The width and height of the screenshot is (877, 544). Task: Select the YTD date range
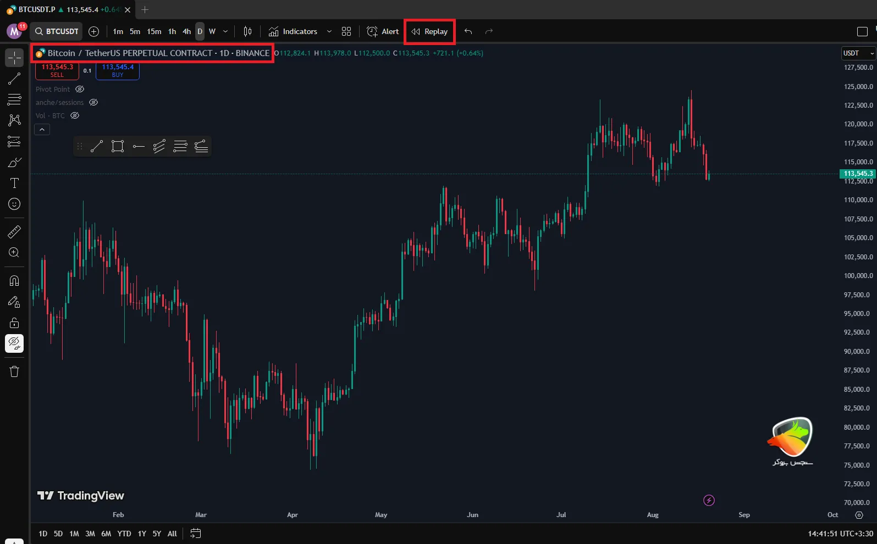pos(124,534)
